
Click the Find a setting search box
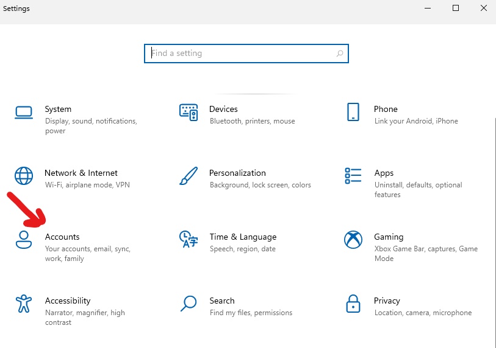pyautogui.click(x=241, y=54)
